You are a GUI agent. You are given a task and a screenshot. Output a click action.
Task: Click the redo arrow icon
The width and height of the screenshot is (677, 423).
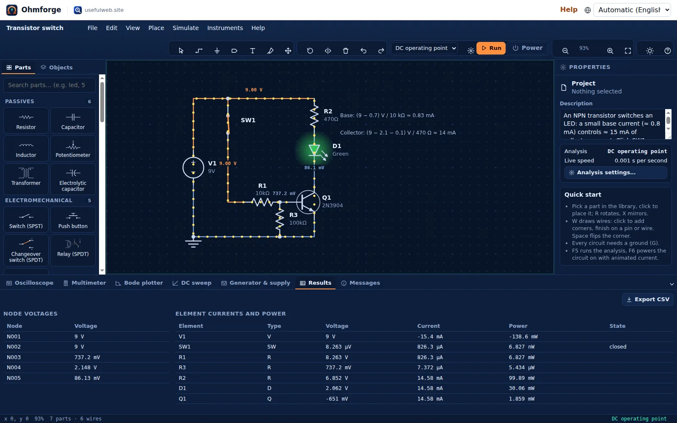click(381, 51)
